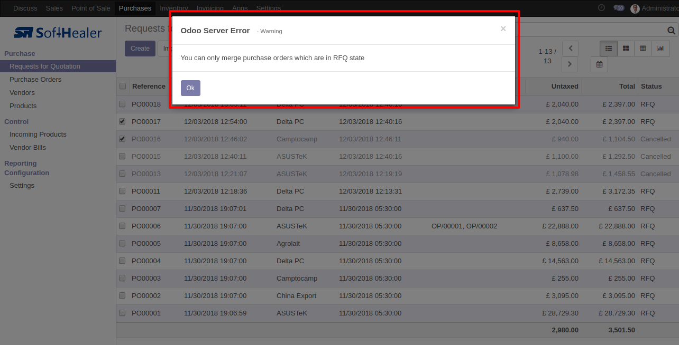Image resolution: width=679 pixels, height=345 pixels.
Task: Open Products in sidebar
Action: click(x=23, y=106)
